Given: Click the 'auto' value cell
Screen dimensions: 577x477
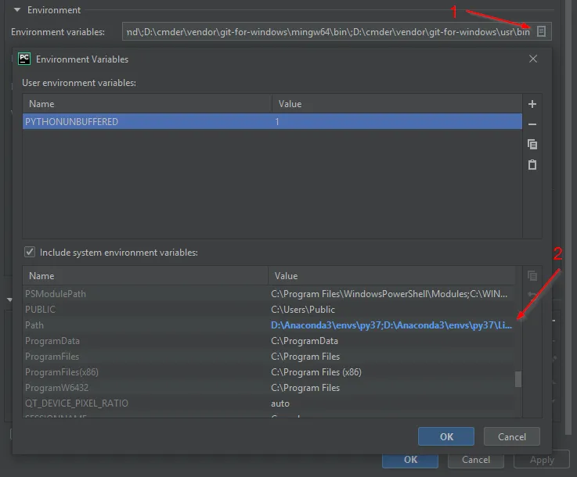Looking at the screenshot, I should (280, 403).
